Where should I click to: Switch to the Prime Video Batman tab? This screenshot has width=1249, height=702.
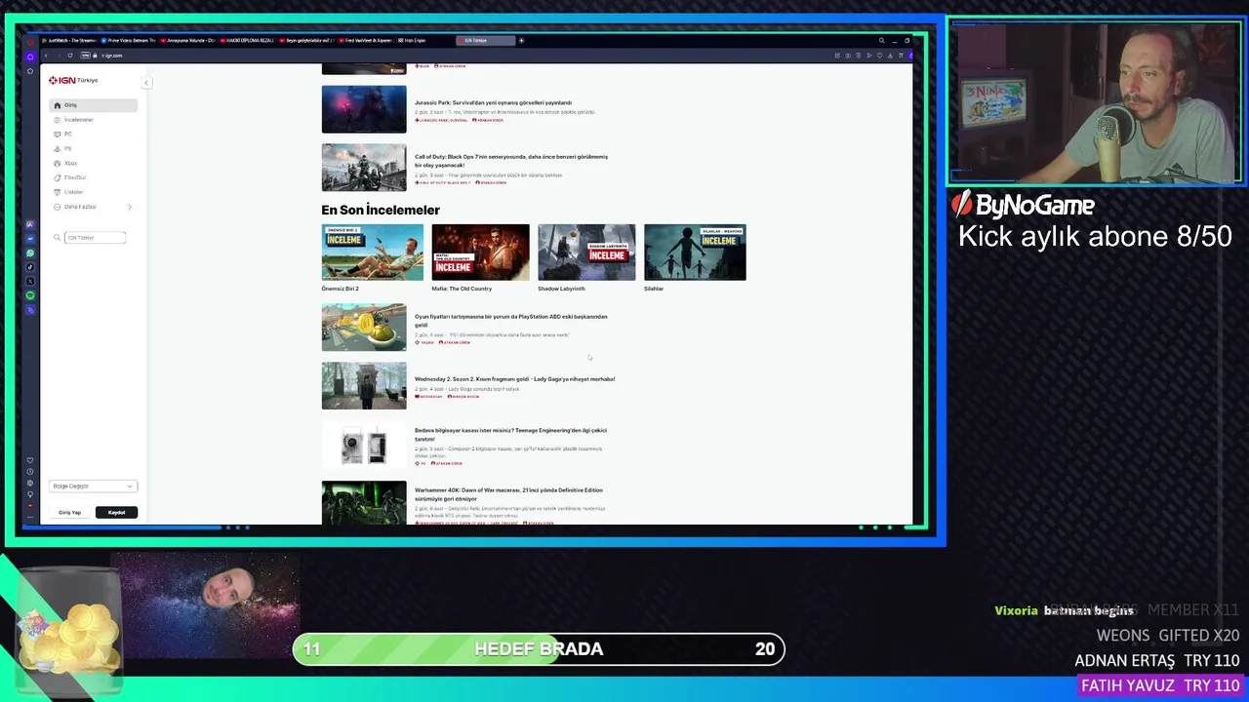[x=129, y=41]
